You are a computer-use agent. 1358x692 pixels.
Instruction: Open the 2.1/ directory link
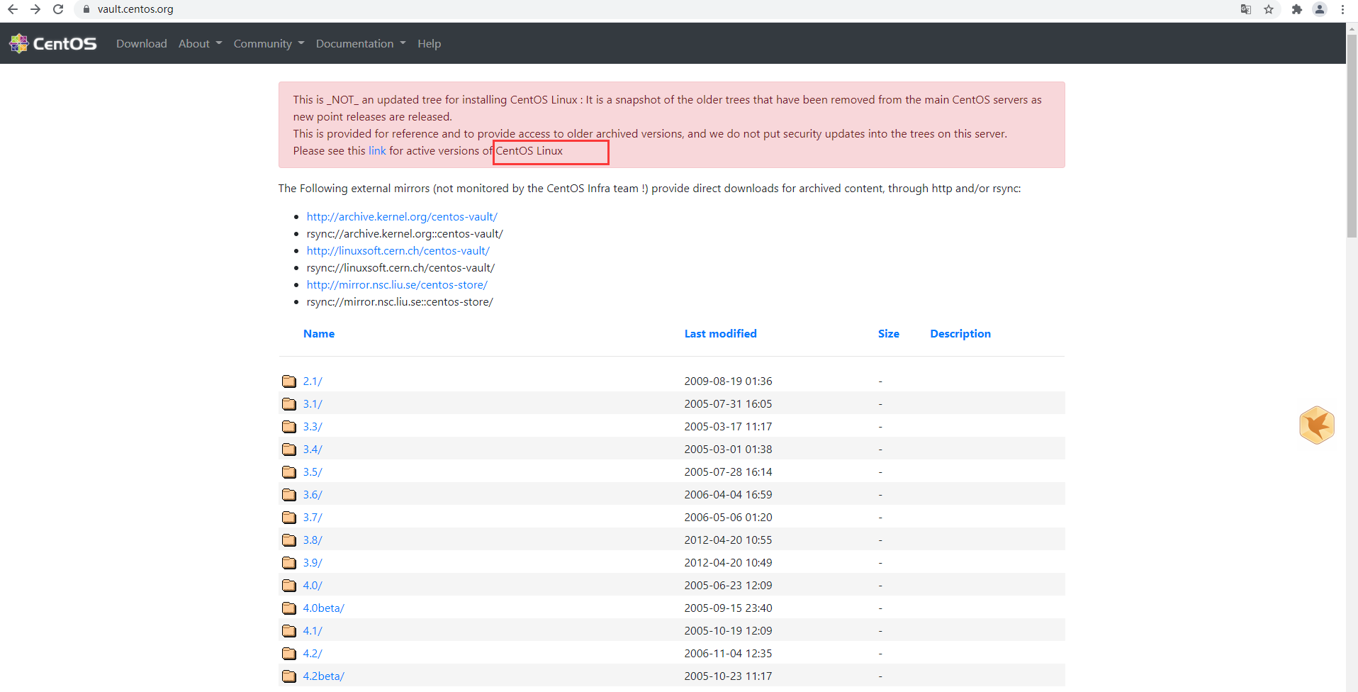coord(313,381)
